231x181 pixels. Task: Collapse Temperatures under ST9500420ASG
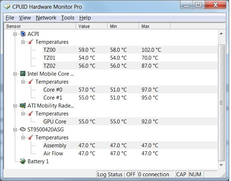[23, 138]
